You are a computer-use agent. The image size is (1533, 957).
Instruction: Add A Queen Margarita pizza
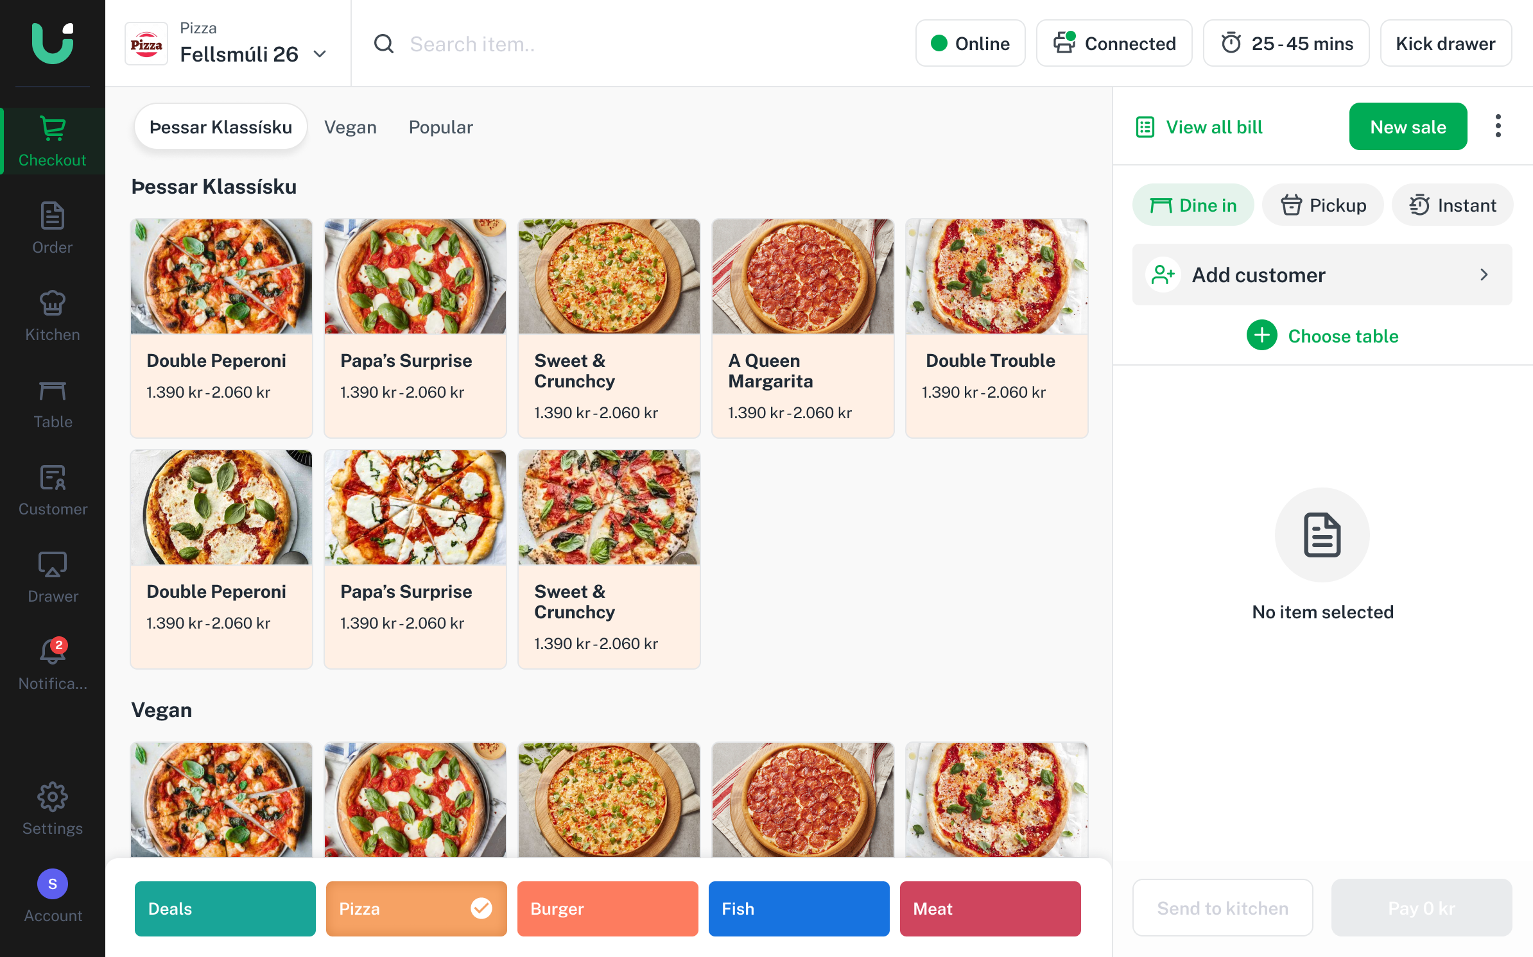pos(802,328)
